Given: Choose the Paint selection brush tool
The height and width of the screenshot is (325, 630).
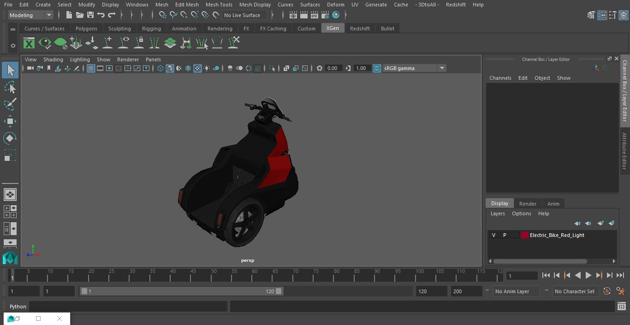Looking at the screenshot, I should coord(10,104).
